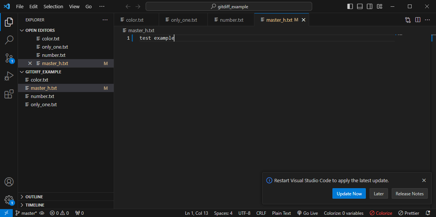Open the File menu
The width and height of the screenshot is (436, 217).
[x=20, y=6]
